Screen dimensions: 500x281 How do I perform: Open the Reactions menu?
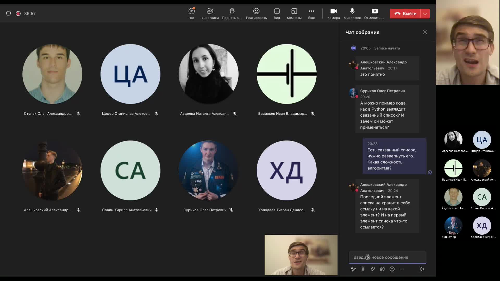(256, 14)
